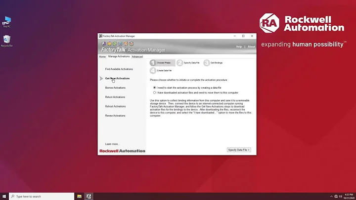This screenshot has height=200, width=356.
Task: Switch to the Manage Activations tab
Action: click(119, 56)
